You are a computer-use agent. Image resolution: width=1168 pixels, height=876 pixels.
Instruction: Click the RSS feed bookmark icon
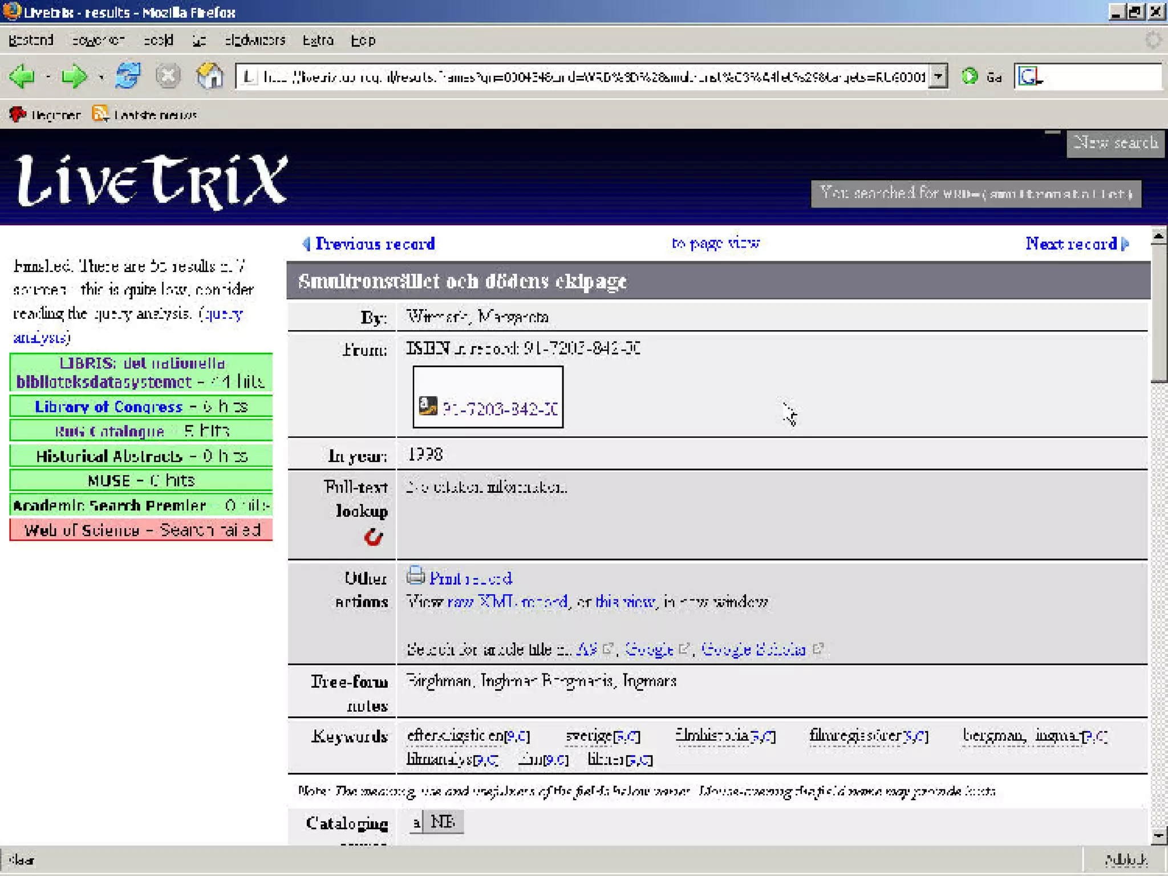tap(100, 114)
